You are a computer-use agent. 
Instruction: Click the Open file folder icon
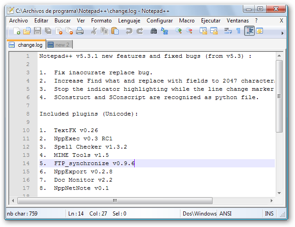[x=27, y=31]
